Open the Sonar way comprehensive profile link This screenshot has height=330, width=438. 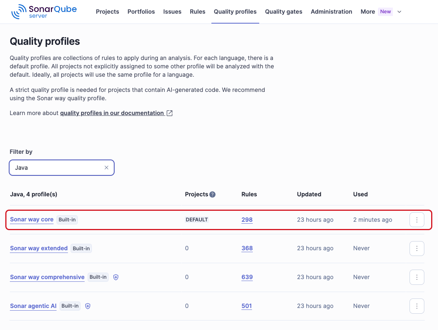point(47,277)
